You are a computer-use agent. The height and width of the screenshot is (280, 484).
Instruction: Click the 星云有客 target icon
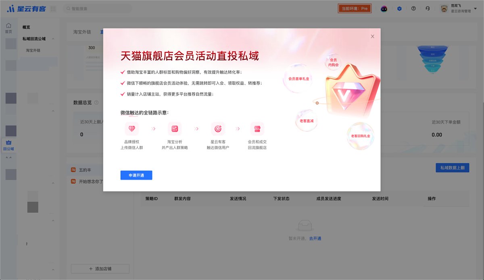(218, 129)
